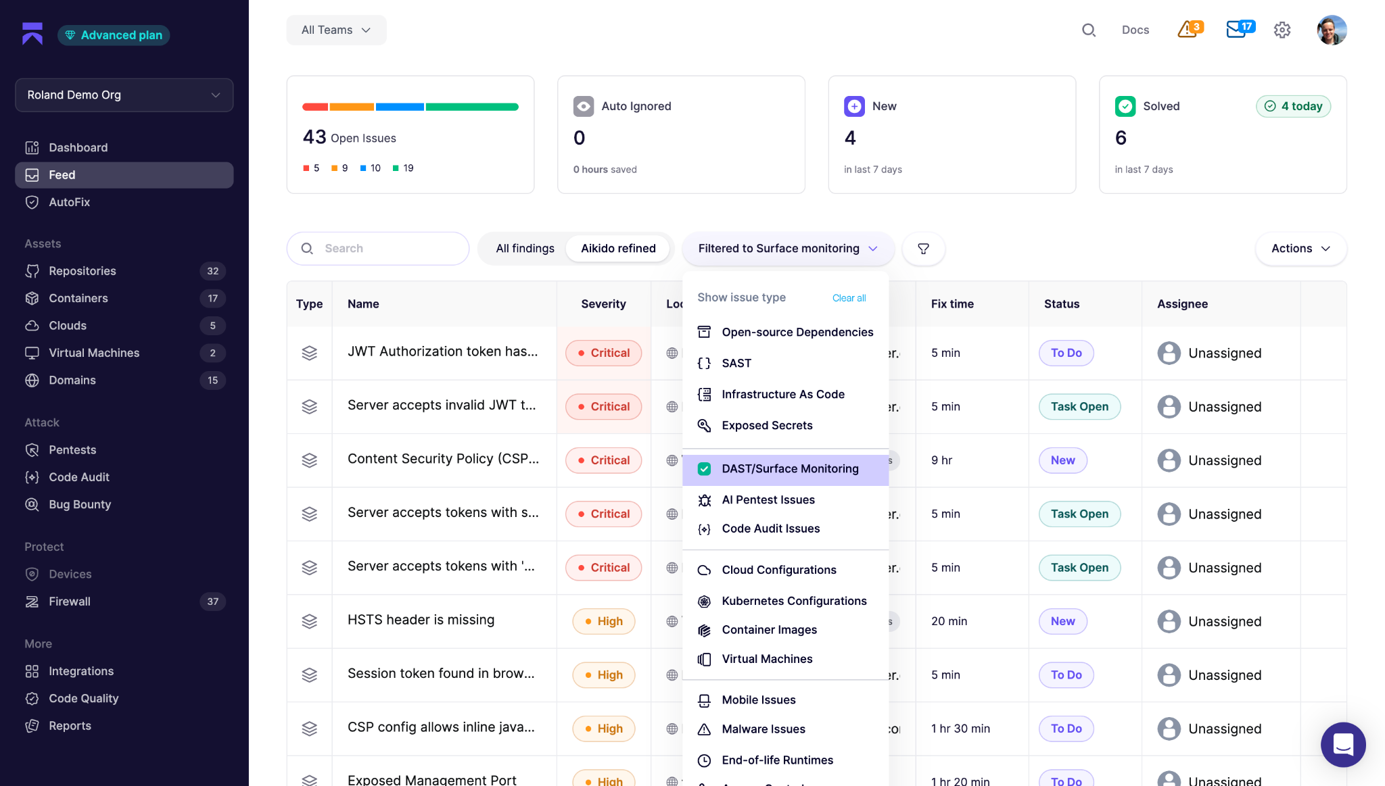Image resolution: width=1385 pixels, height=786 pixels.
Task: Open the Roland Demo Org selector
Action: coord(124,95)
